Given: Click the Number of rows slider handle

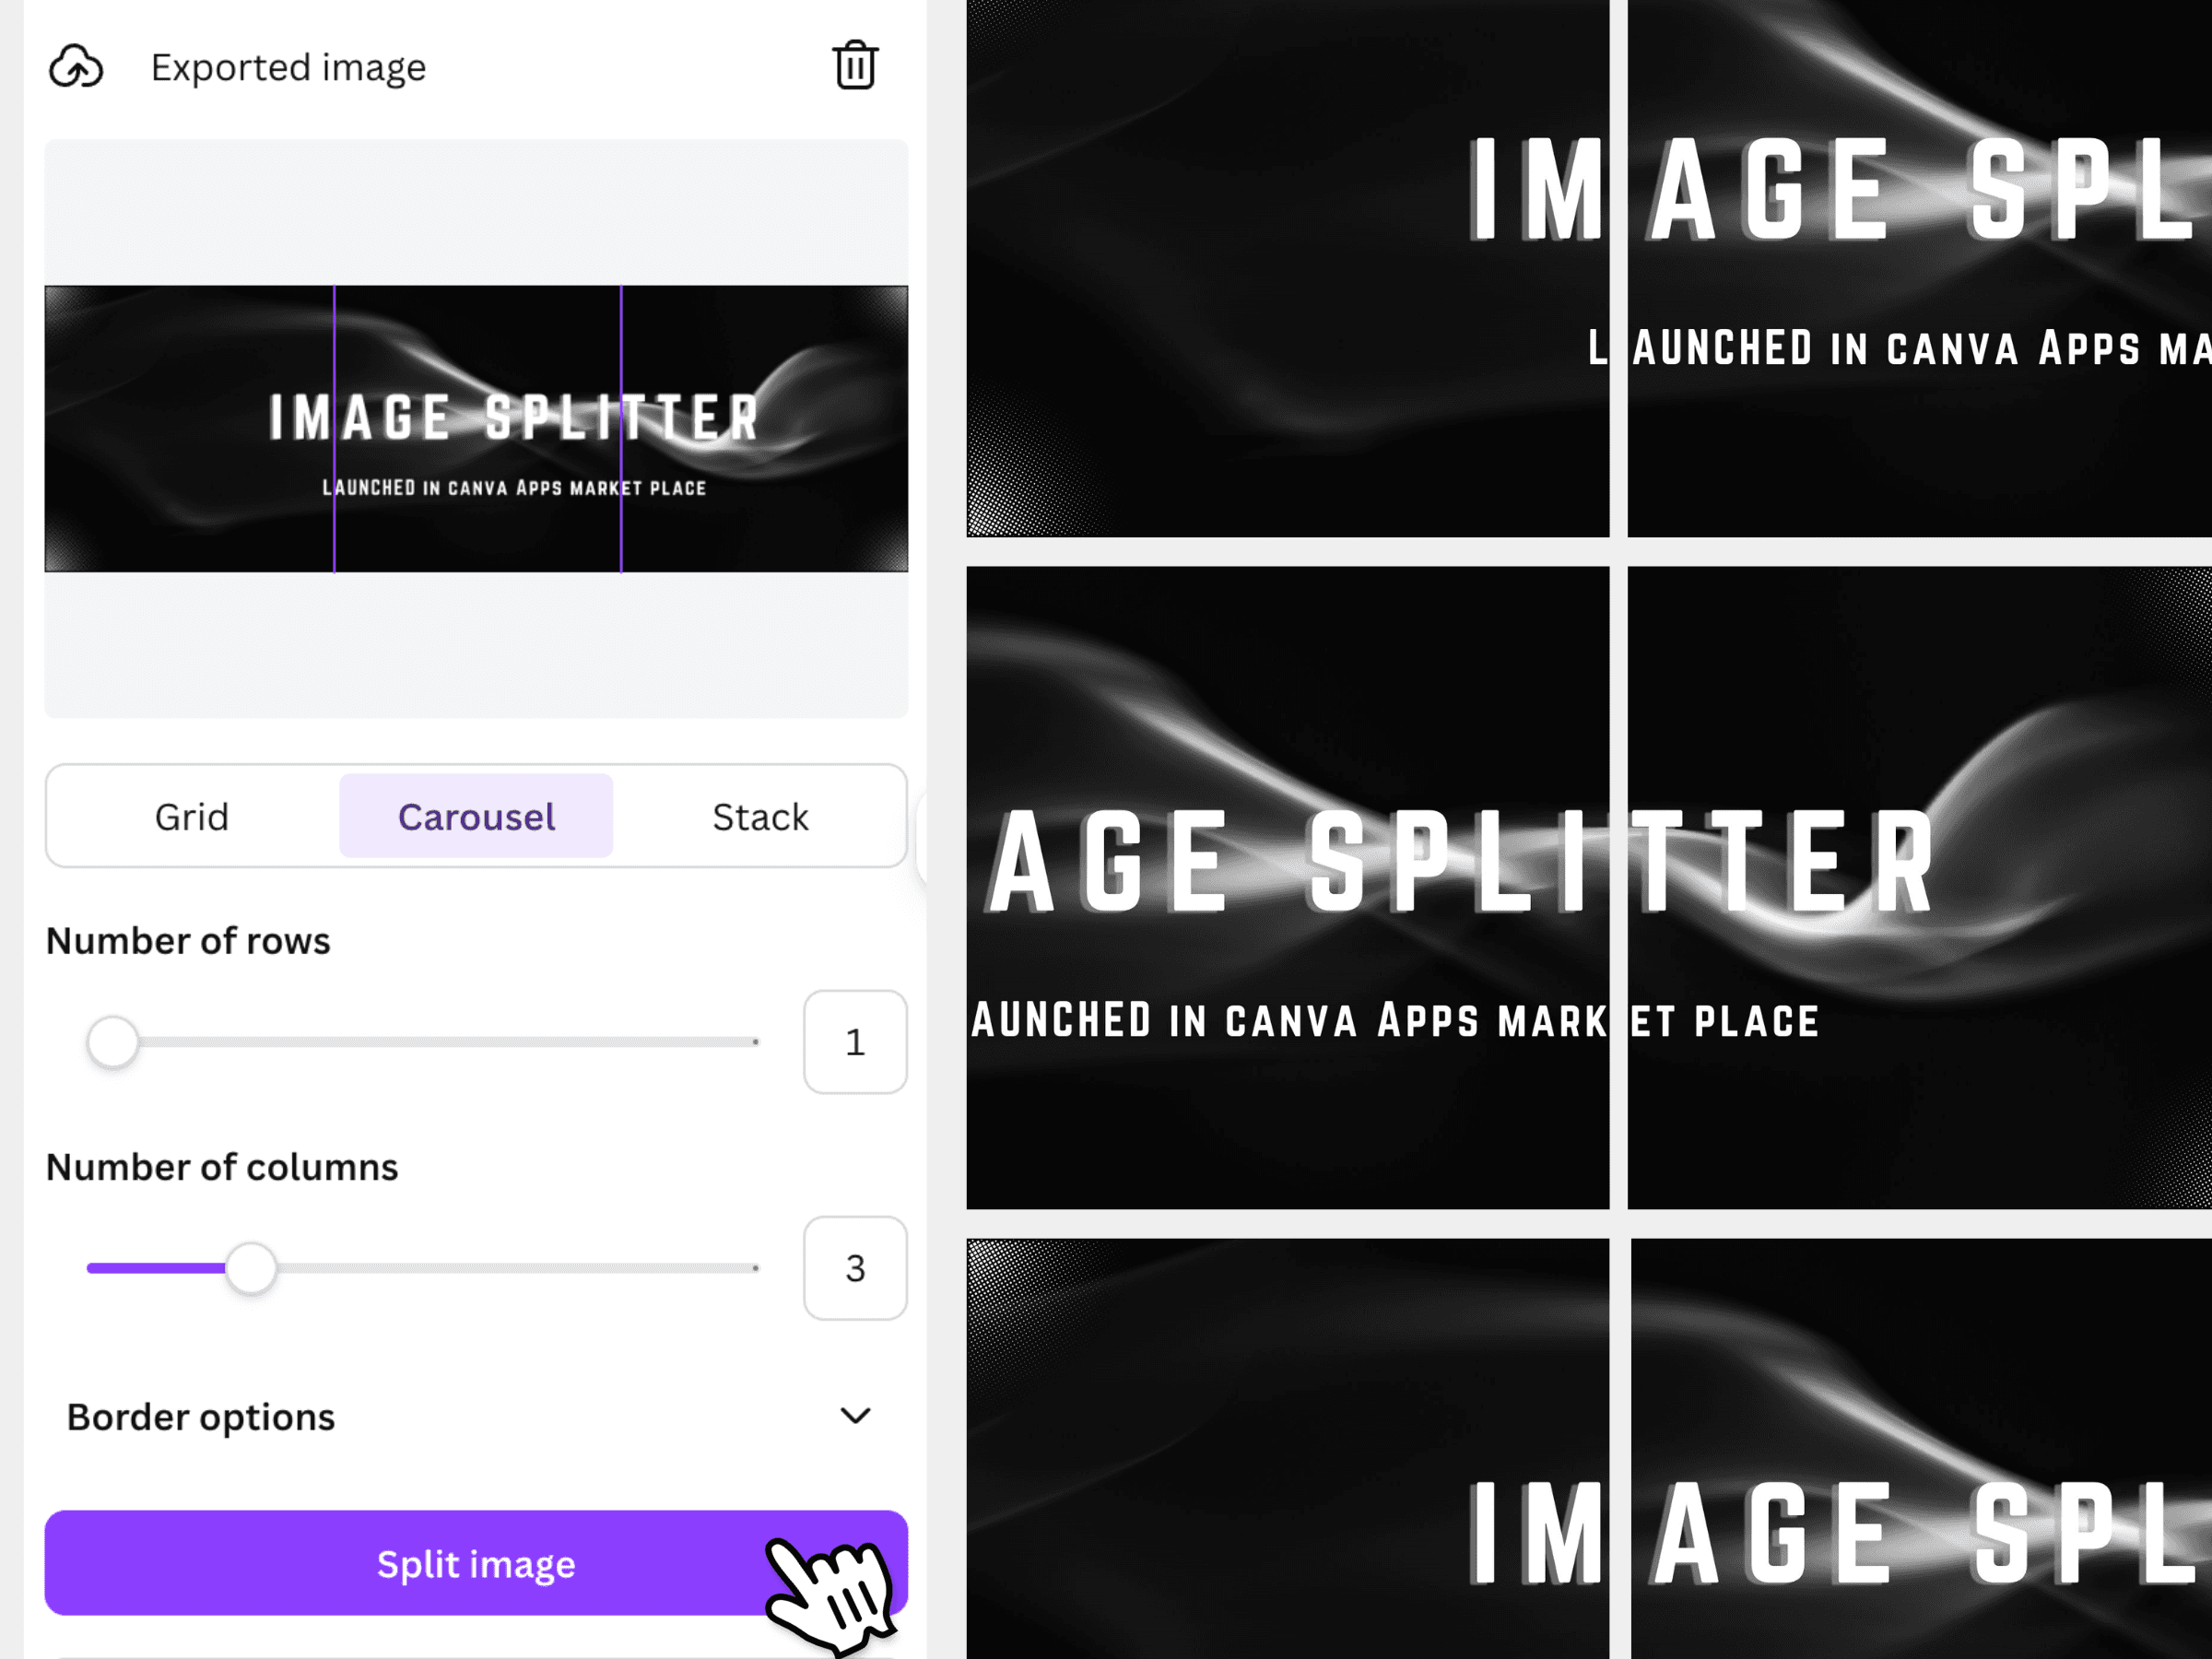Looking at the screenshot, I should [113, 1042].
